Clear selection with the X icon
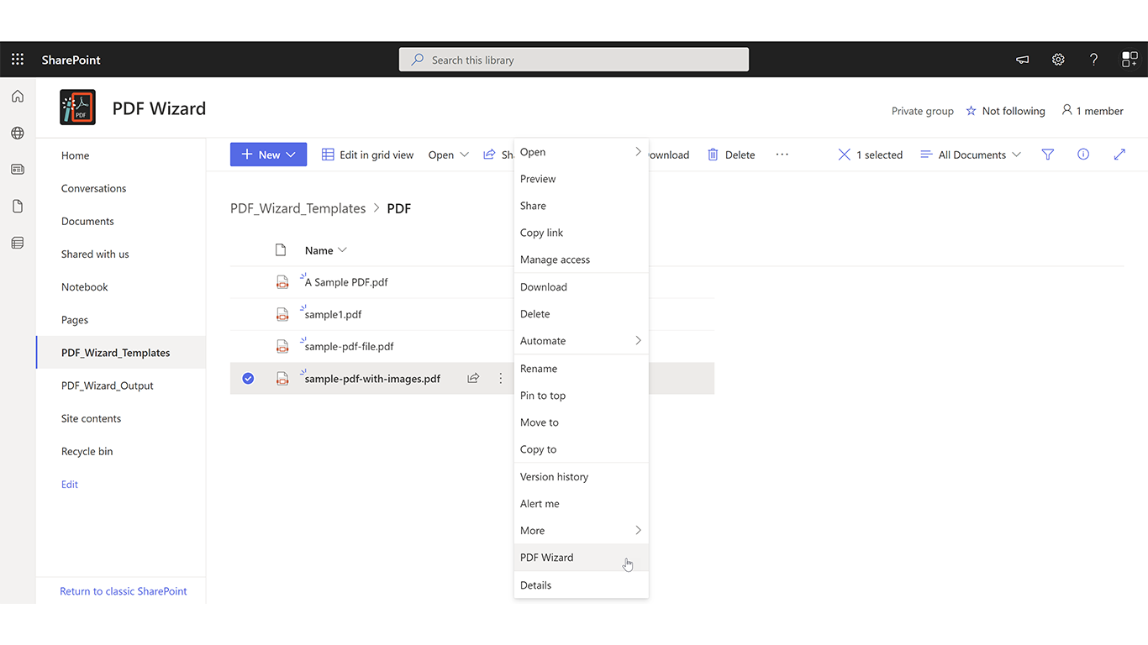The width and height of the screenshot is (1148, 645). click(x=844, y=155)
